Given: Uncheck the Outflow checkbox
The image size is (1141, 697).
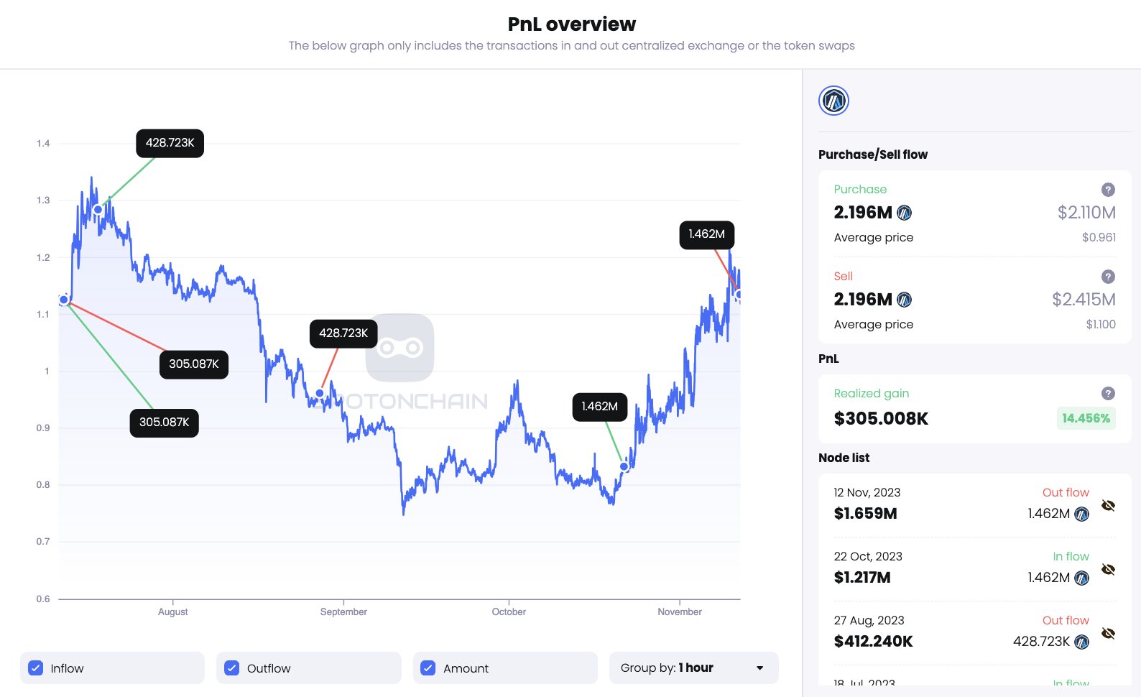Looking at the screenshot, I should 232,668.
